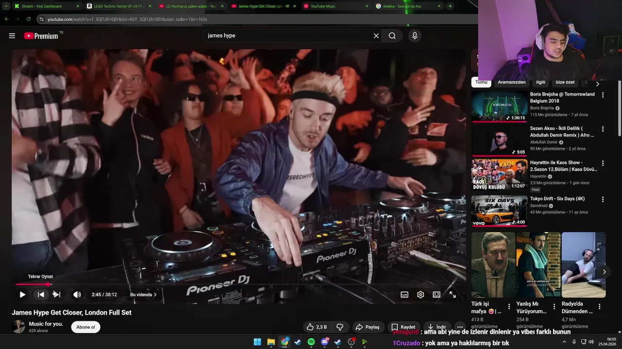Image resolution: width=622 pixels, height=349 pixels.
Task: Clear the 'james hype' search text
Action: [x=376, y=36]
